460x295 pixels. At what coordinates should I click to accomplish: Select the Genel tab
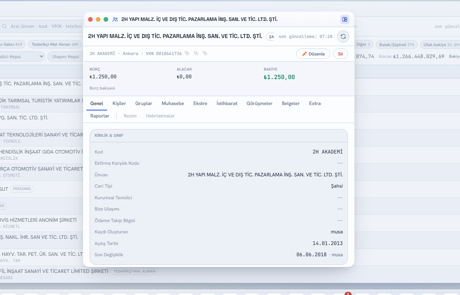pos(97,104)
